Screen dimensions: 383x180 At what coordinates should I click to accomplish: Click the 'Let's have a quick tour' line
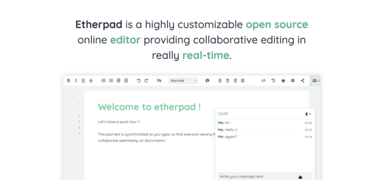point(119,122)
